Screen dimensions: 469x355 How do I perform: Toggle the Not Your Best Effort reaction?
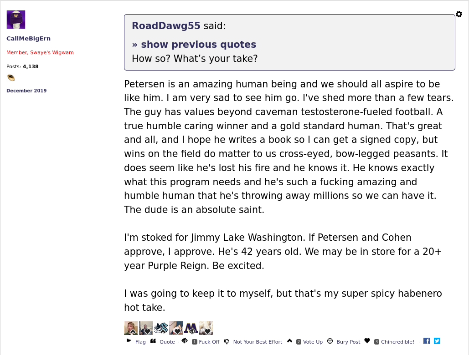[258, 342]
